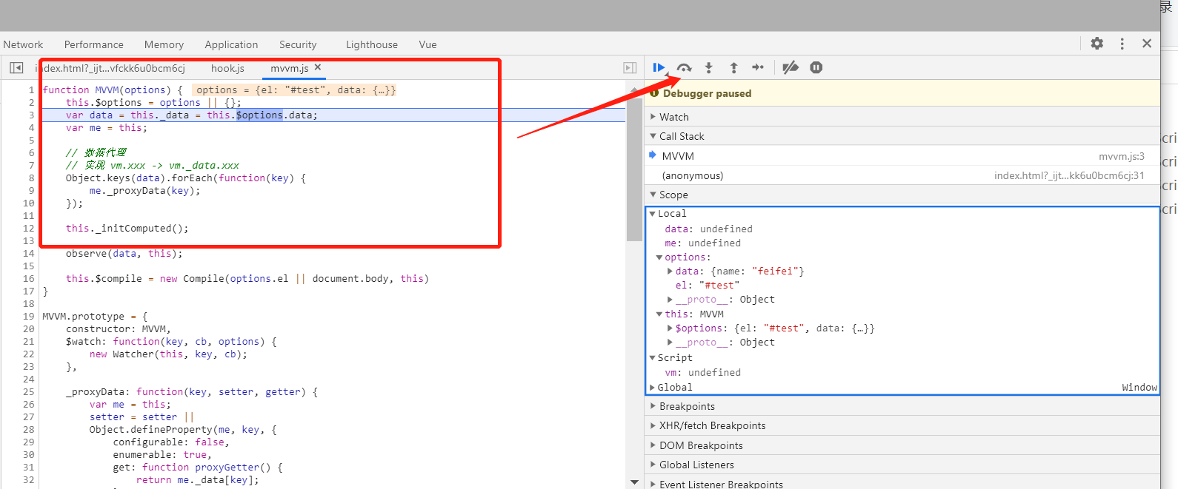Open the Application panel tab
1178x489 pixels.
coord(231,44)
